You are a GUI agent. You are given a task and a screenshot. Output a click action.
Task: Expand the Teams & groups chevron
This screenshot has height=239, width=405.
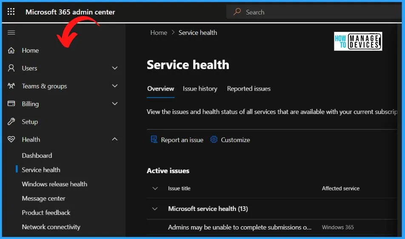coord(115,86)
